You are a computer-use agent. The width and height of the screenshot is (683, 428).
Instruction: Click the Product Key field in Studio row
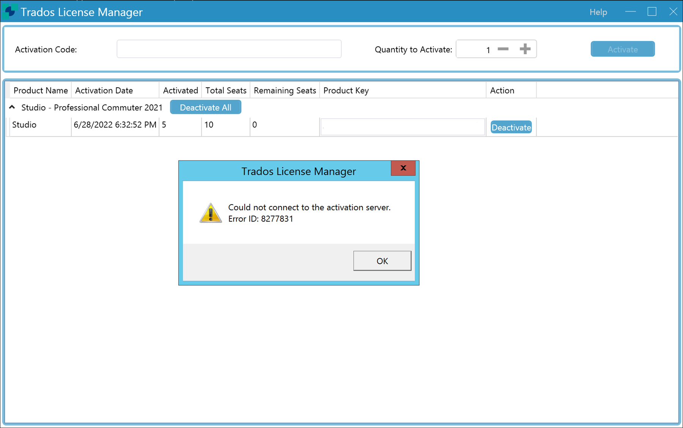click(403, 127)
